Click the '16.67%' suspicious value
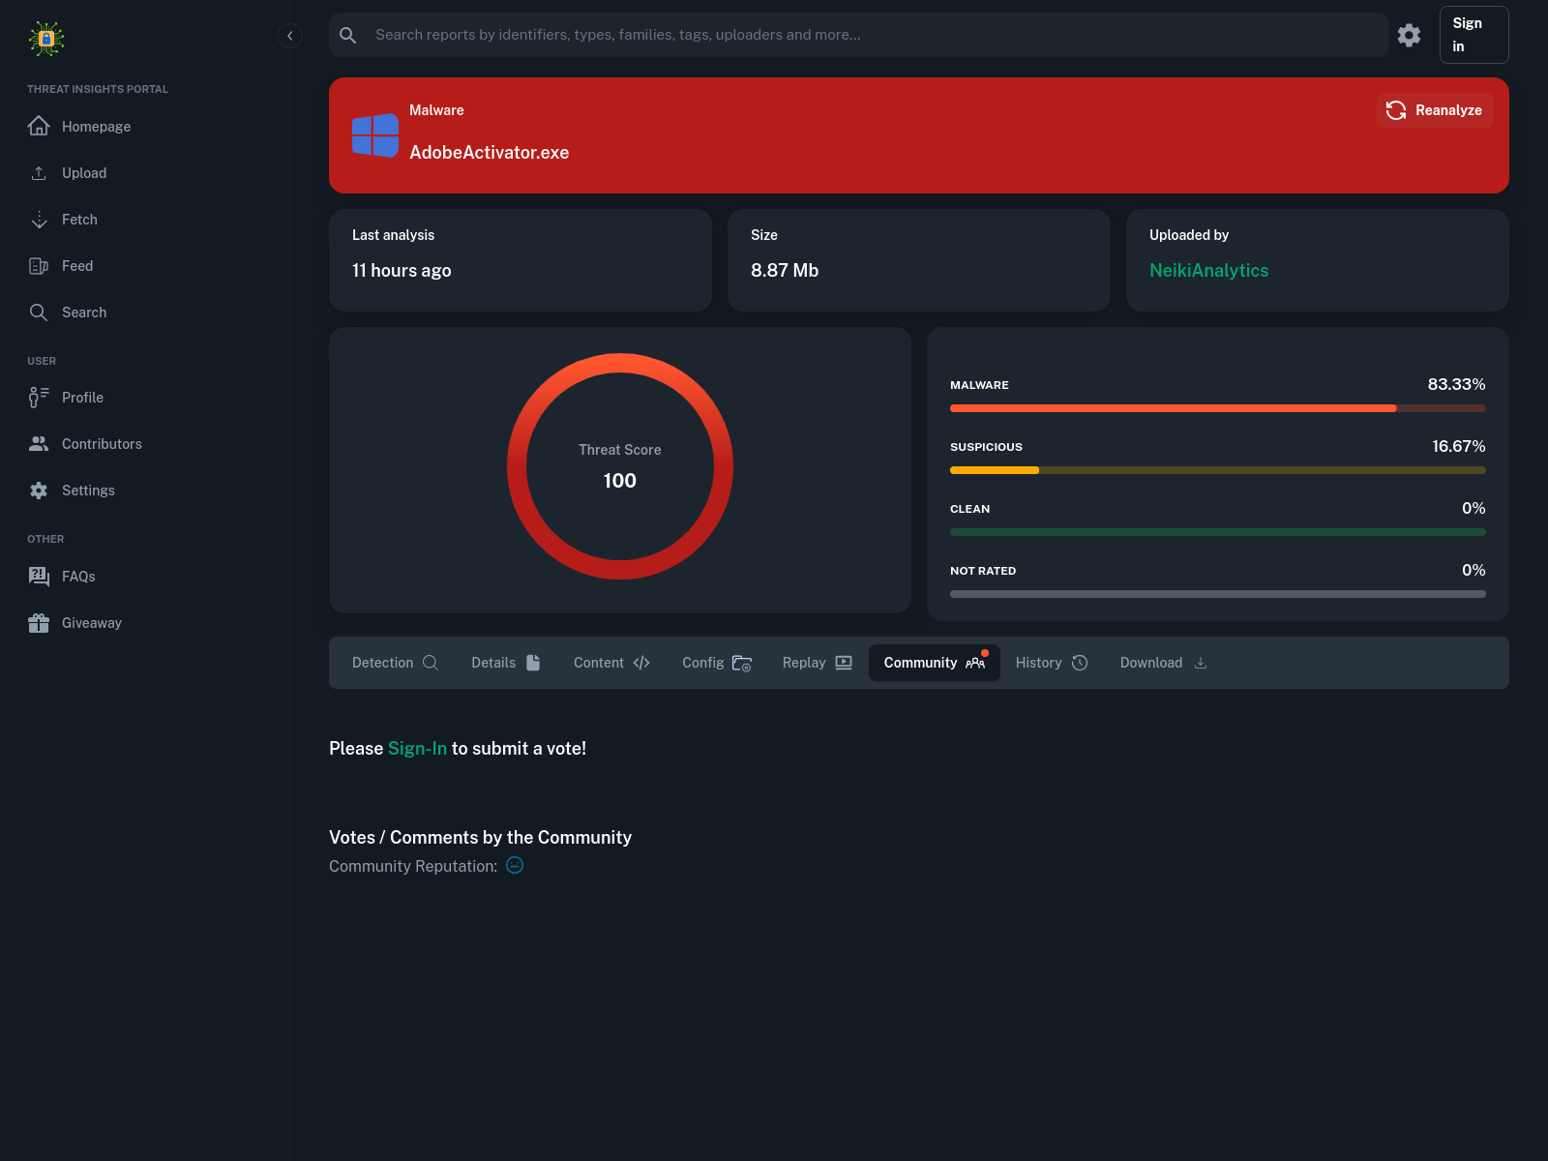1548x1161 pixels. [x=1458, y=447]
